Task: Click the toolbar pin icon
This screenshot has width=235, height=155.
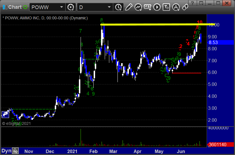Action: click(x=185, y=7)
